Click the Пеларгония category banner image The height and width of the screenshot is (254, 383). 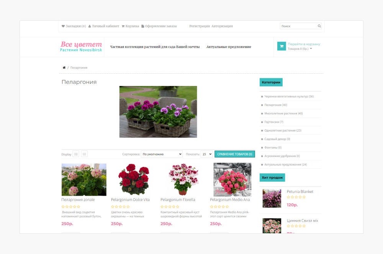coord(158,112)
